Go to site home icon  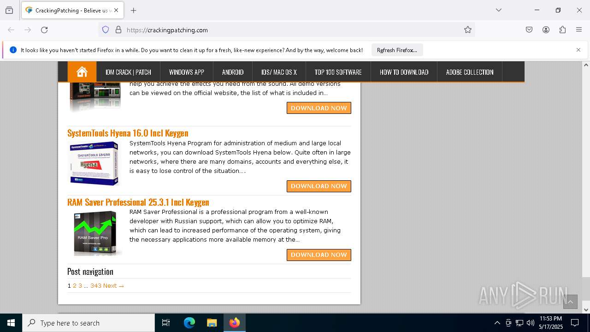pyautogui.click(x=82, y=72)
